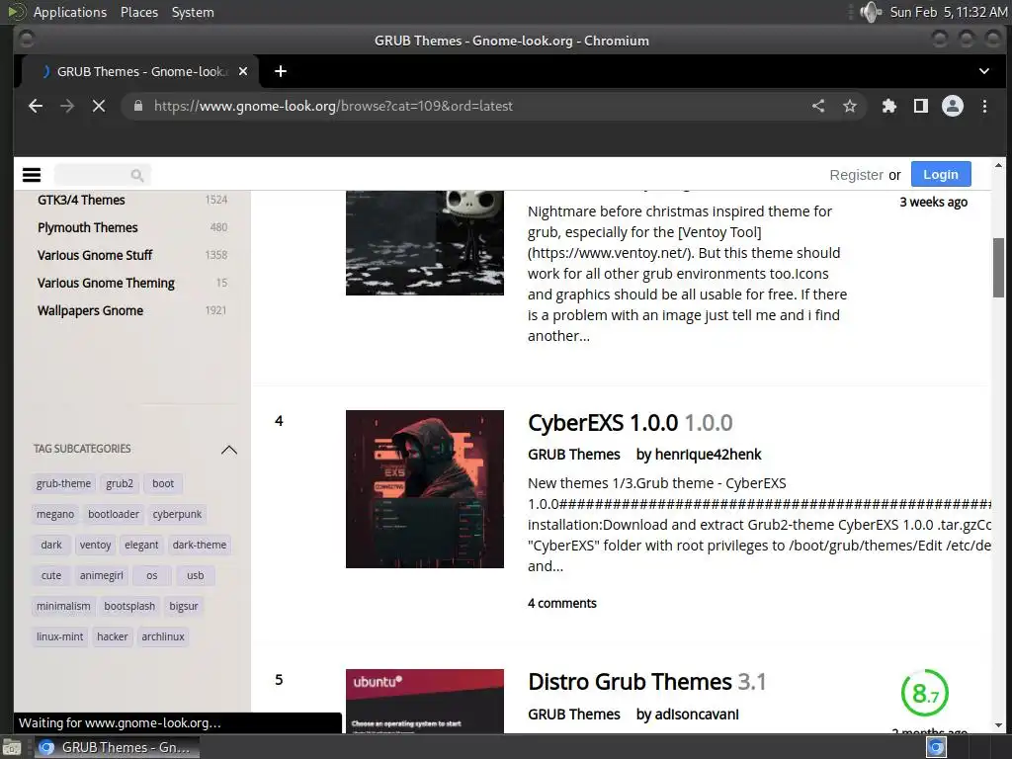The image size is (1012, 759).
Task: Select the cyberpunk tag
Action: [x=177, y=514]
